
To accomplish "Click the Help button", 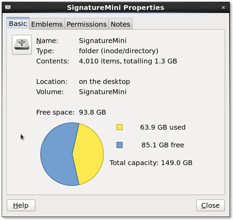I will pyautogui.click(x=21, y=205).
